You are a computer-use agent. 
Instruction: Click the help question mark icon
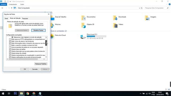pos(170,4)
